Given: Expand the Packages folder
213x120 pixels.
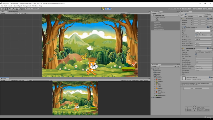Looking at the screenshot, I should tap(152, 97).
